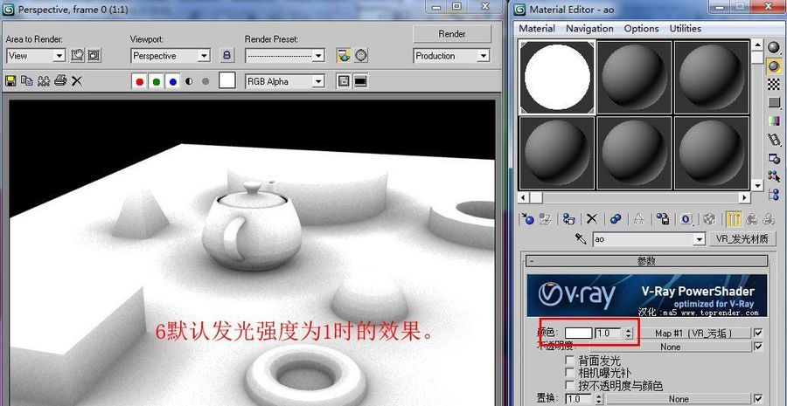
Task: Toggle the green channel display
Action: (x=157, y=81)
